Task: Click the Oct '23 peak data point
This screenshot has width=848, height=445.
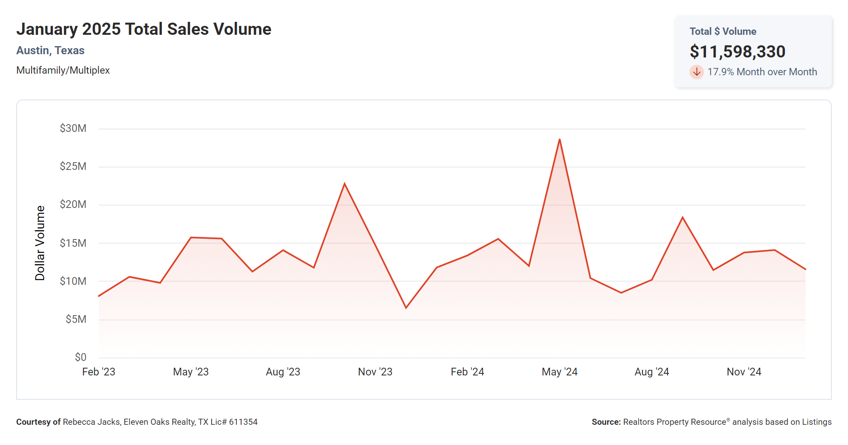Action: (x=344, y=184)
